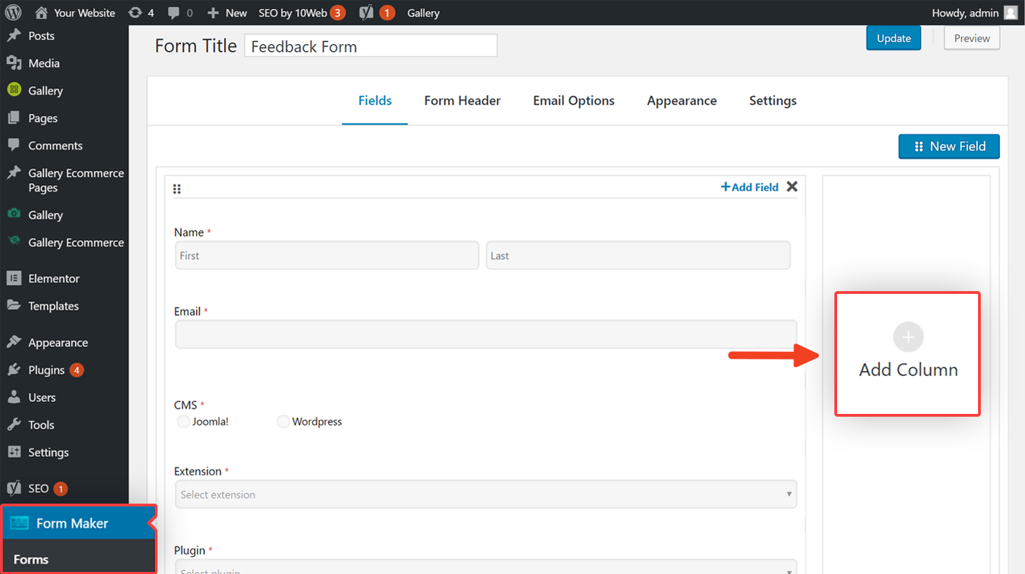
Task: Open the Select extension dropdown
Action: tap(486, 495)
